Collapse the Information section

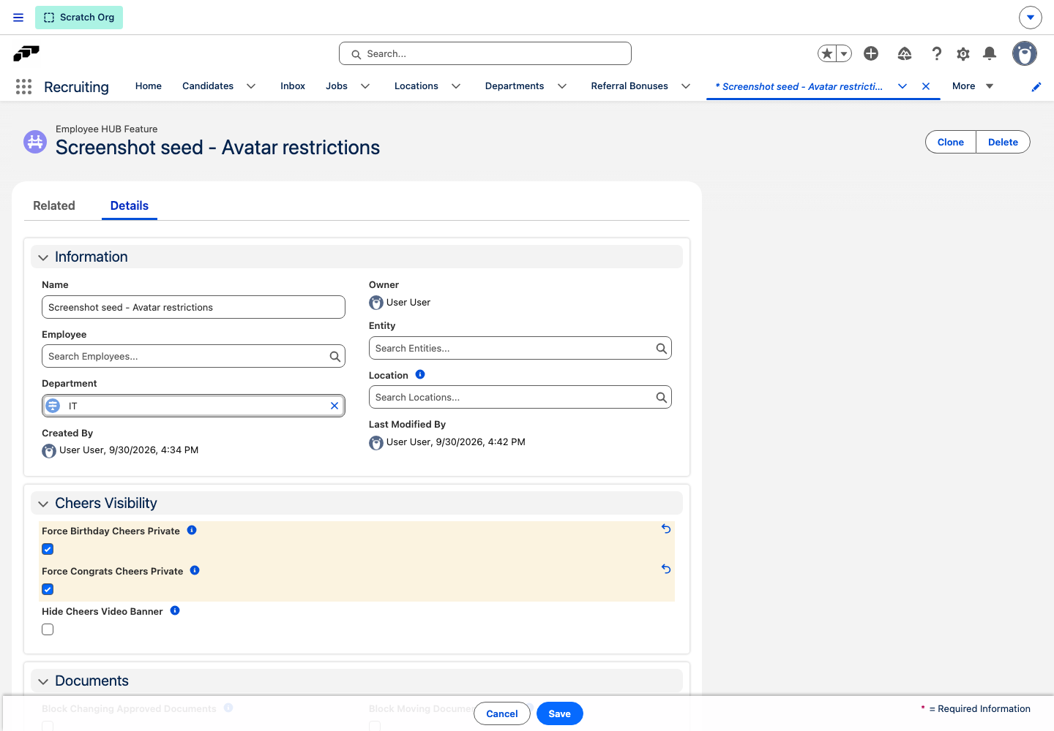tap(43, 257)
